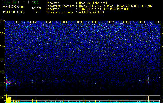Click the 0955 time marker
163x103 pixels.
click(x=80, y=22)
